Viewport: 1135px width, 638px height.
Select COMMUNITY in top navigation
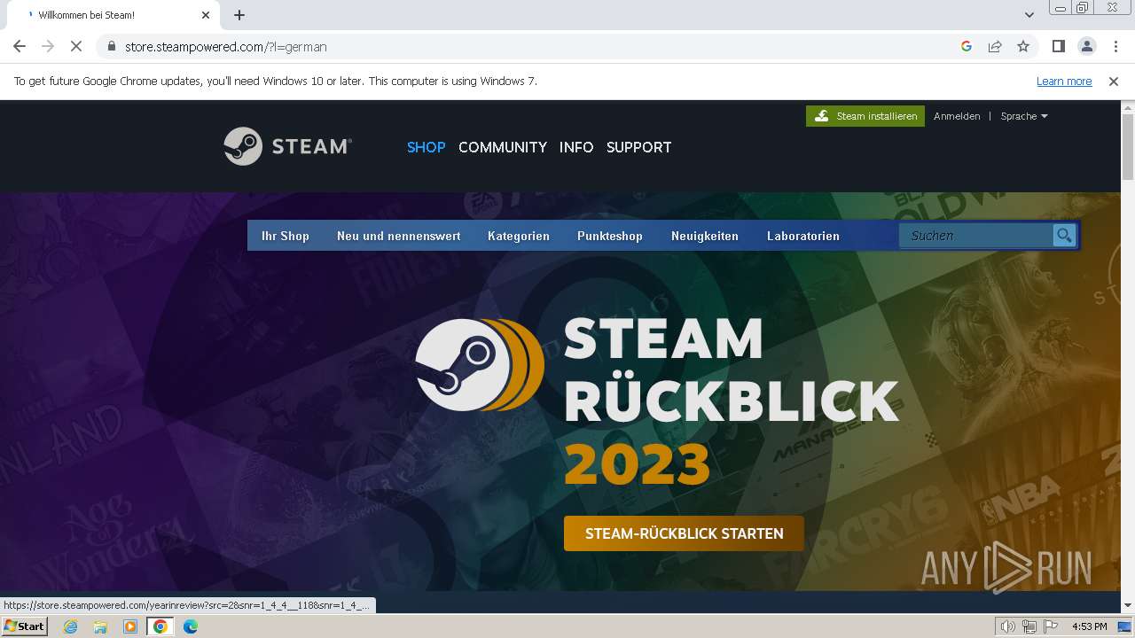click(503, 147)
